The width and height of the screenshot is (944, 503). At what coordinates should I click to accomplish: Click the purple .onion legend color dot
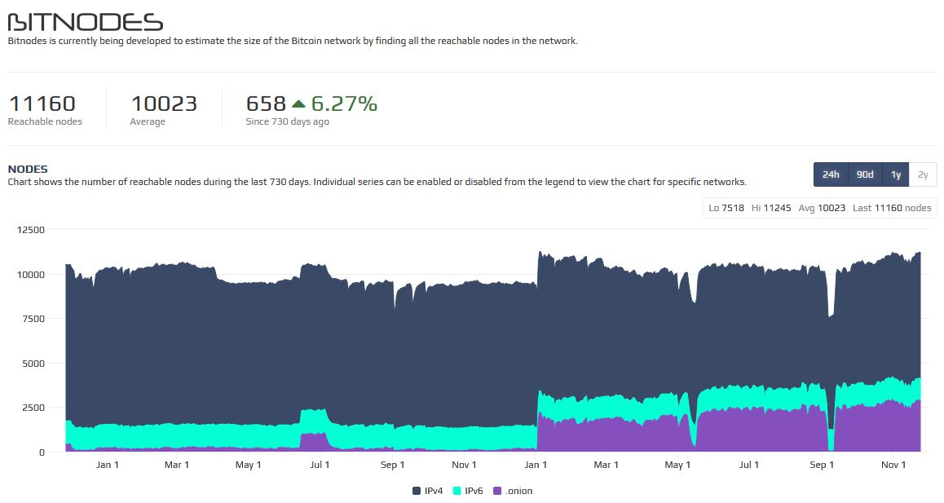pos(497,491)
